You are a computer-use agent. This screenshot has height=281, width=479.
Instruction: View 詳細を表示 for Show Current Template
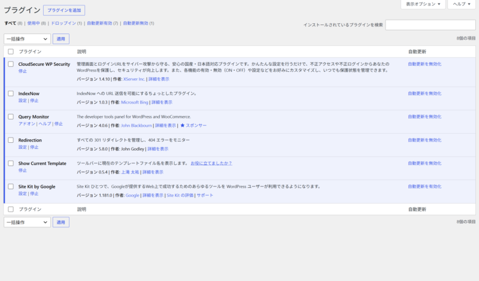[x=153, y=172]
